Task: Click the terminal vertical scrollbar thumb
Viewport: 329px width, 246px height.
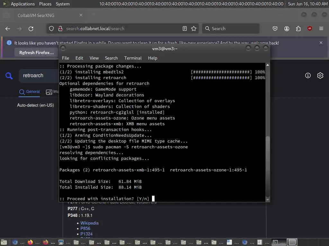Action: tap(268, 166)
